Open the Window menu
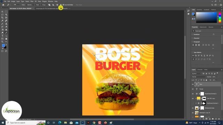 [x=51, y=1]
